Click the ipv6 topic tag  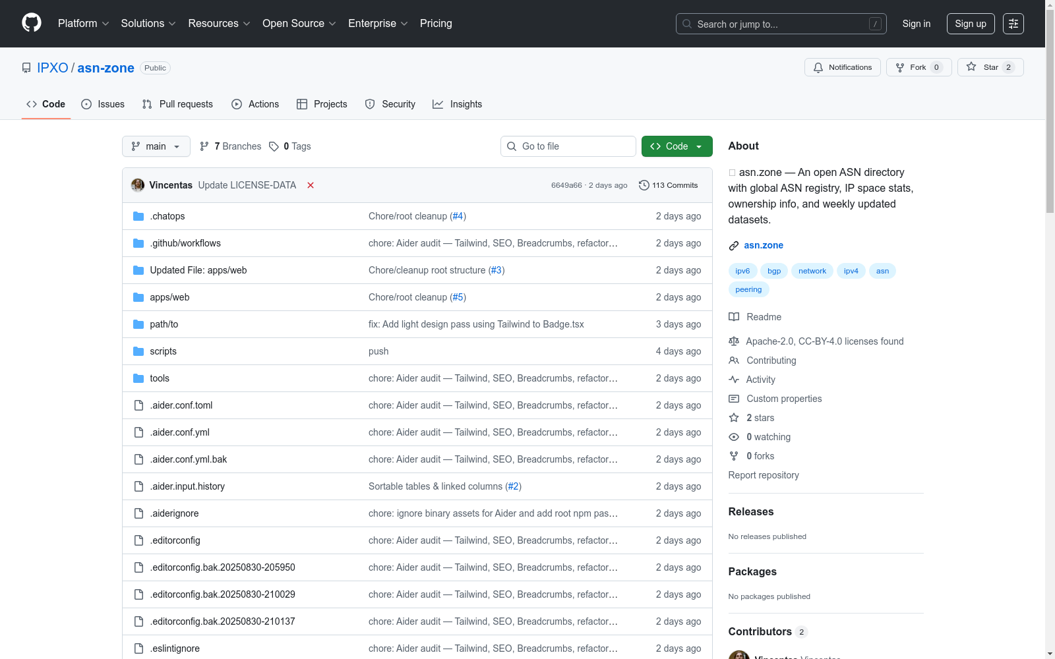742,271
